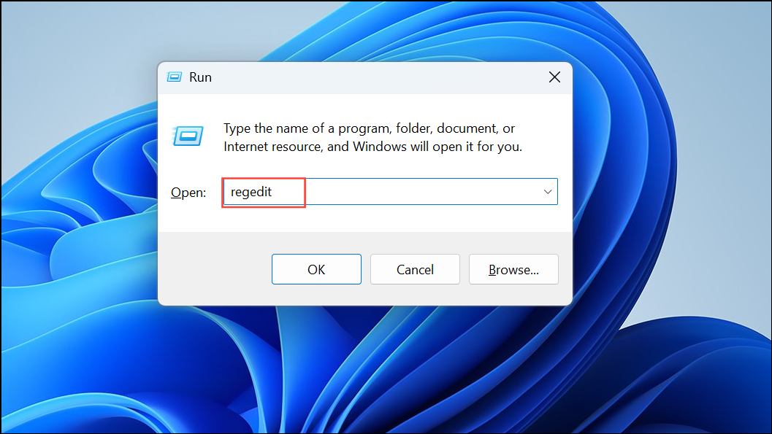772x434 pixels.
Task: Click the Cancel button
Action: coord(415,269)
